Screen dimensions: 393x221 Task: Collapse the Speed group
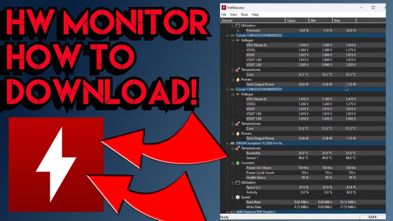[232, 197]
